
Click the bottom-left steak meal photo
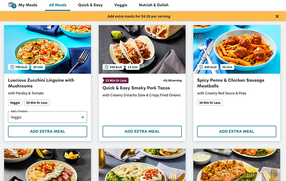[47, 165]
